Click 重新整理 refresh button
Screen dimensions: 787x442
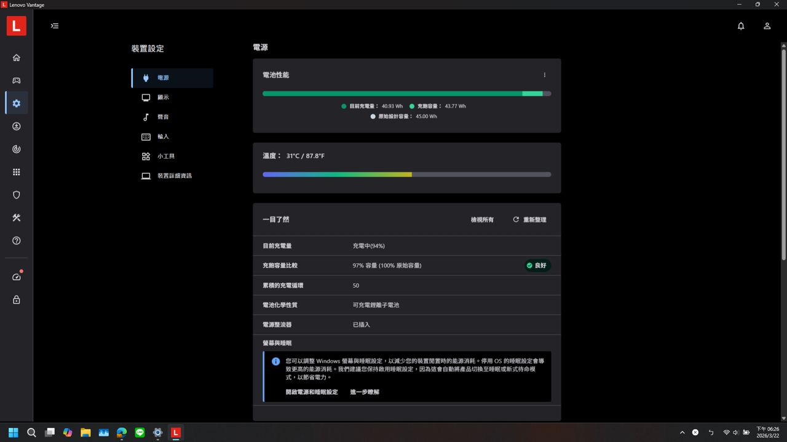tap(529, 219)
